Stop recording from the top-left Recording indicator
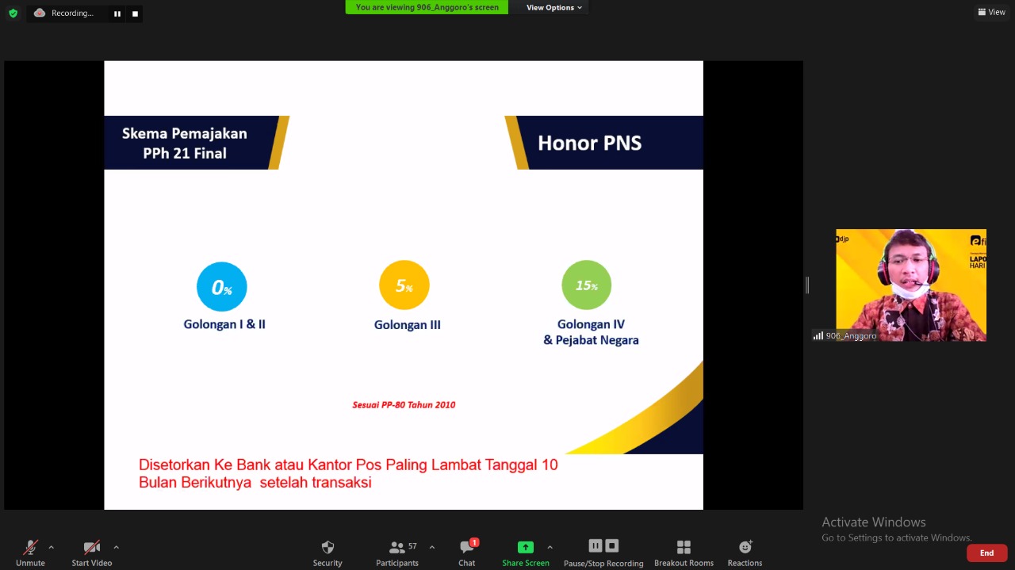Viewport: 1015px width, 570px height. pyautogui.click(x=135, y=13)
